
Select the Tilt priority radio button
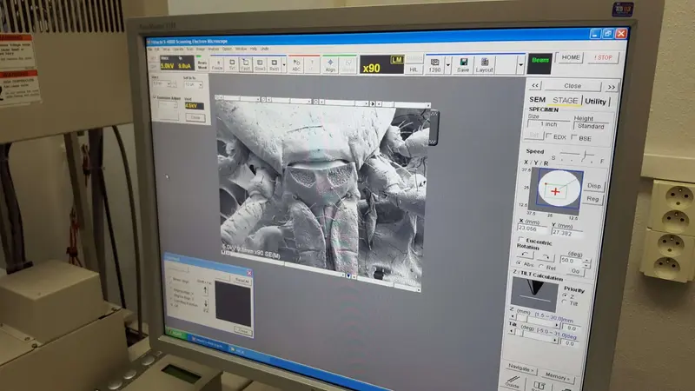click(565, 302)
